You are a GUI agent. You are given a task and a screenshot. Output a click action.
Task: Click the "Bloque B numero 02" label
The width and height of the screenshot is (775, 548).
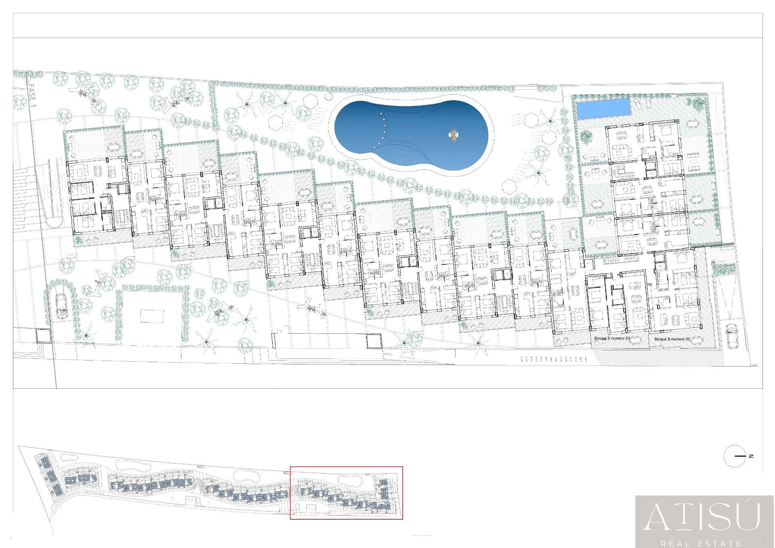tap(672, 339)
